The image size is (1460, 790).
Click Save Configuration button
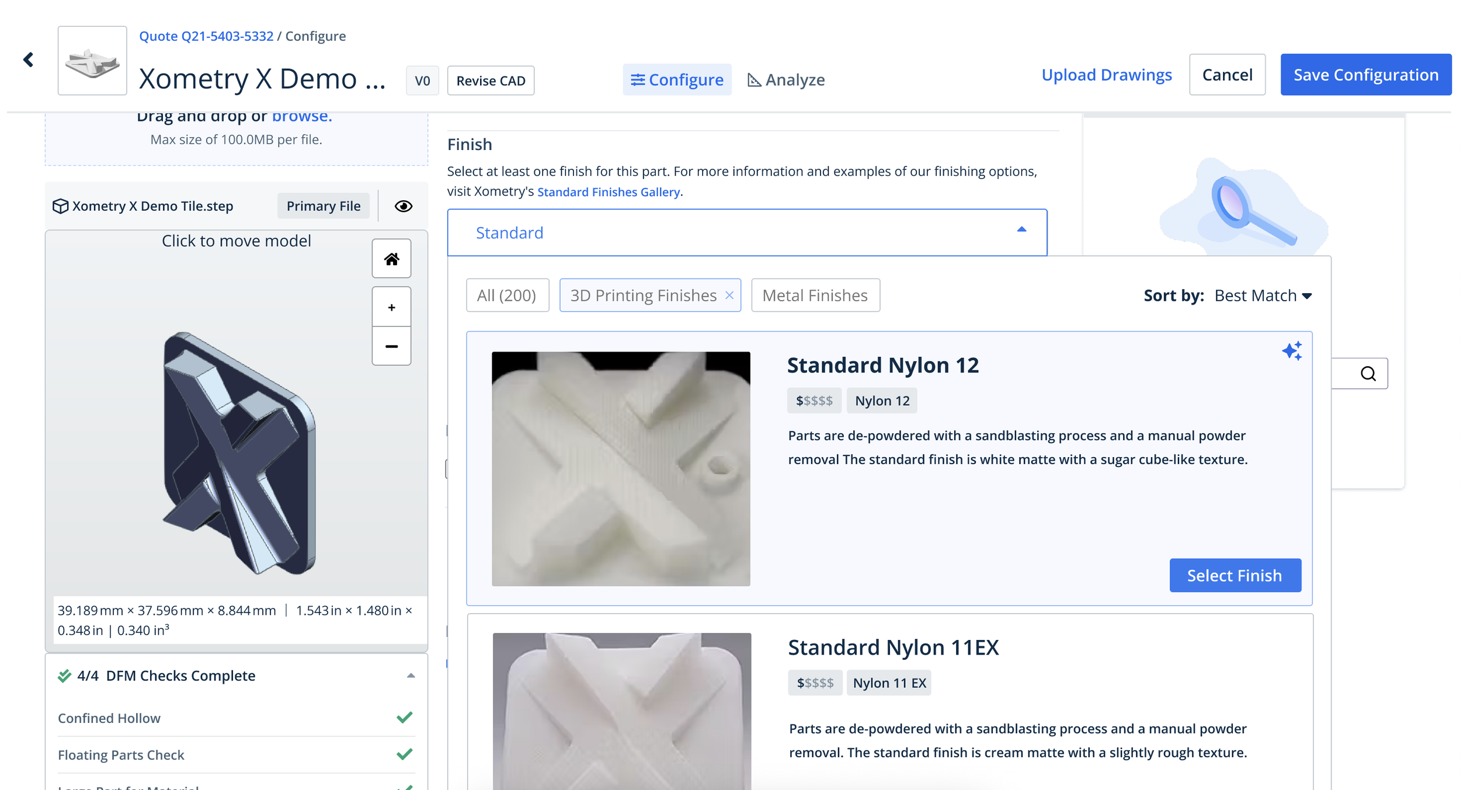click(x=1365, y=75)
